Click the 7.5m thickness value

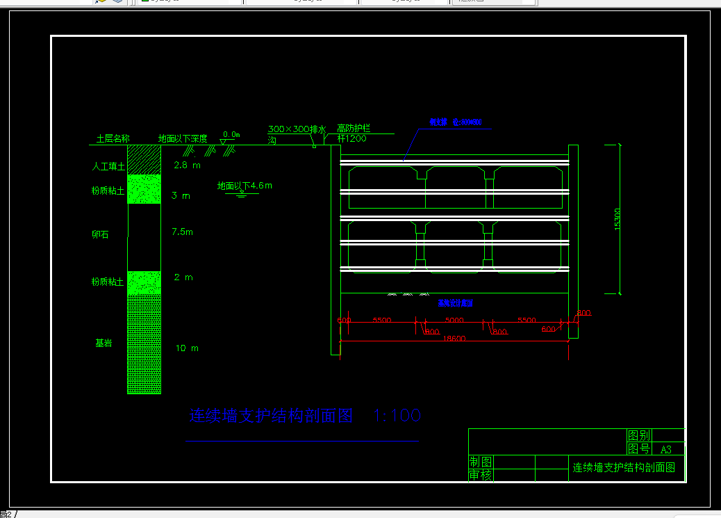coord(182,232)
